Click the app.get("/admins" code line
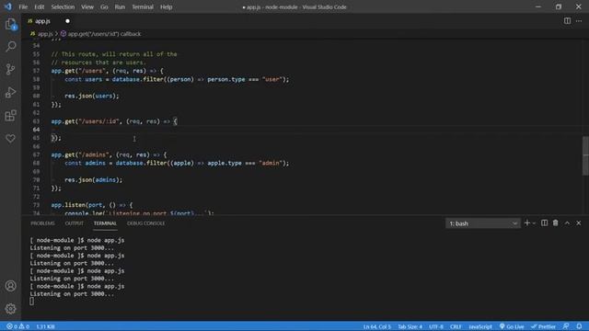Viewport: 589px width, 331px height. pos(109,154)
